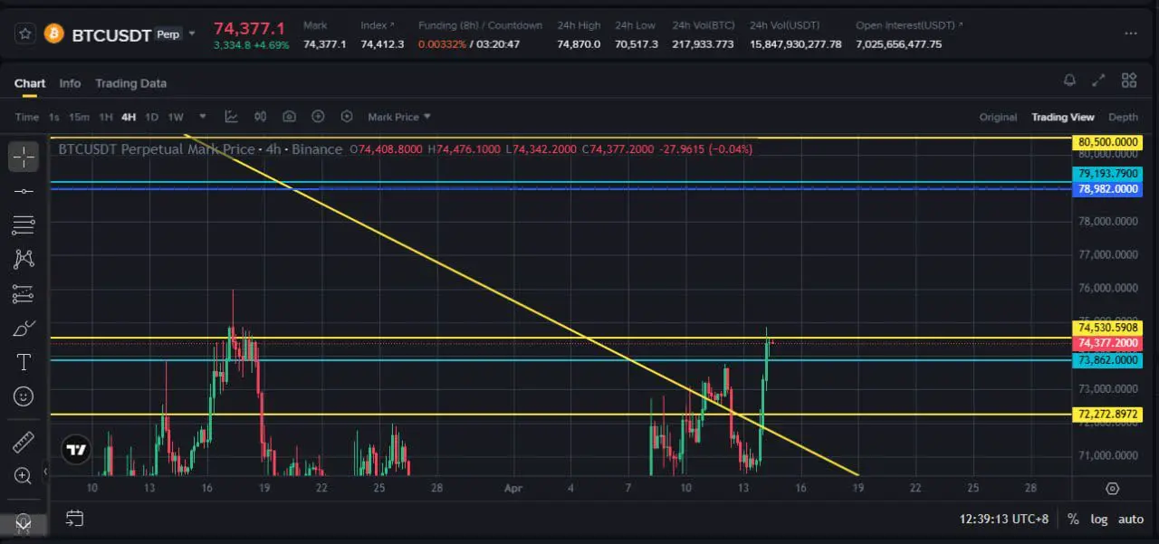This screenshot has width=1159, height=544.
Task: Select the crosshair cursor tool
Action: click(x=24, y=157)
